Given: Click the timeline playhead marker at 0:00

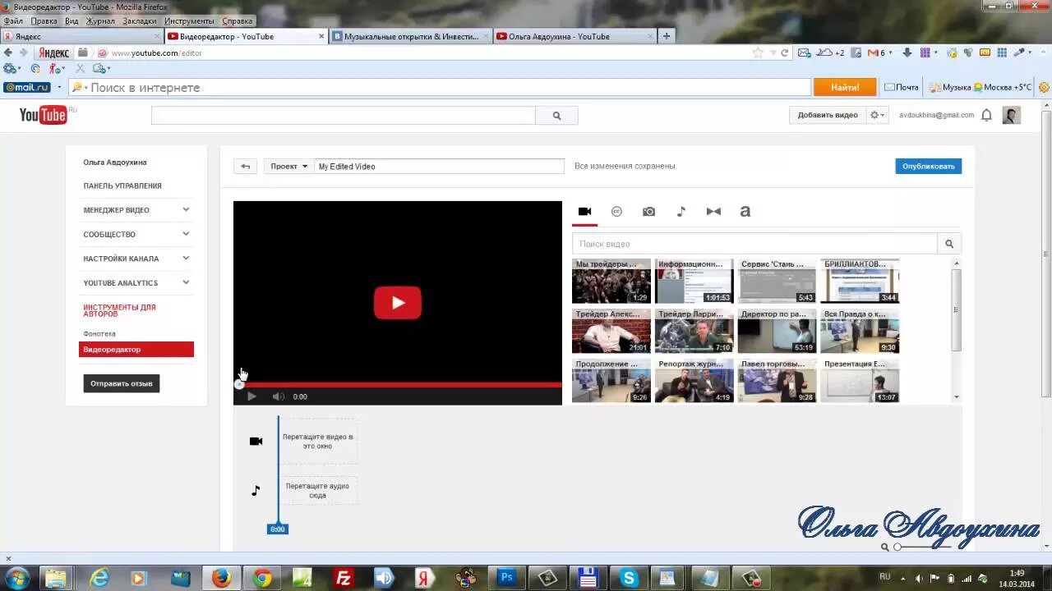Looking at the screenshot, I should (278, 529).
